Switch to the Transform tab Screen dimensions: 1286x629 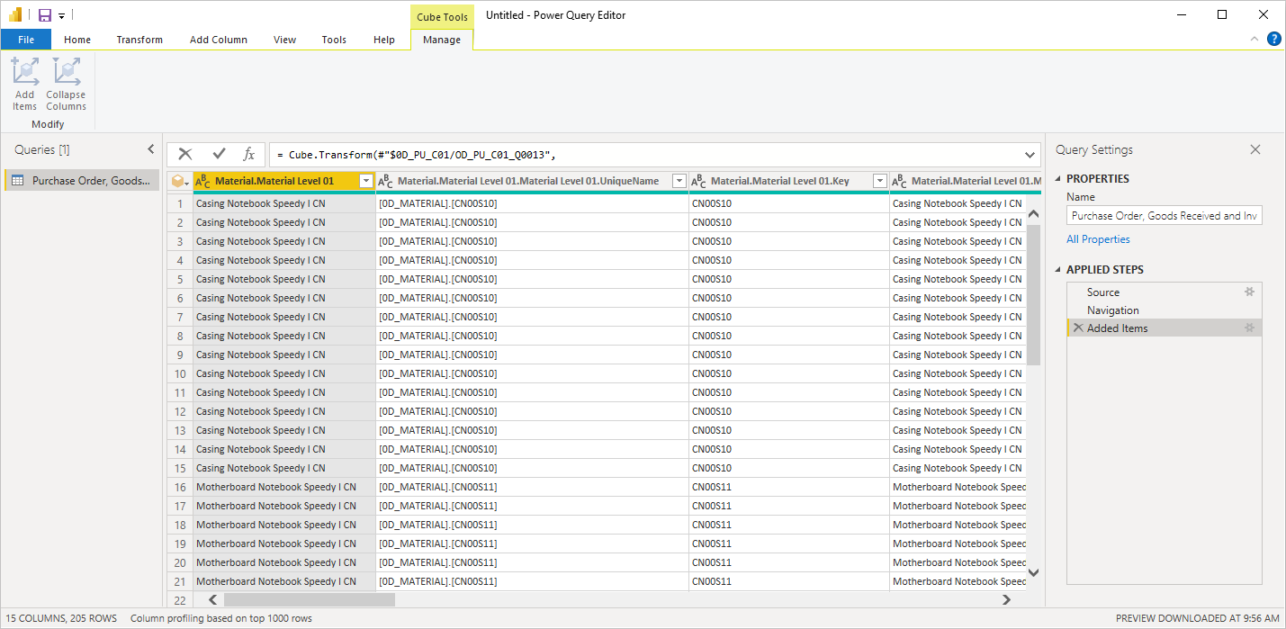click(139, 40)
